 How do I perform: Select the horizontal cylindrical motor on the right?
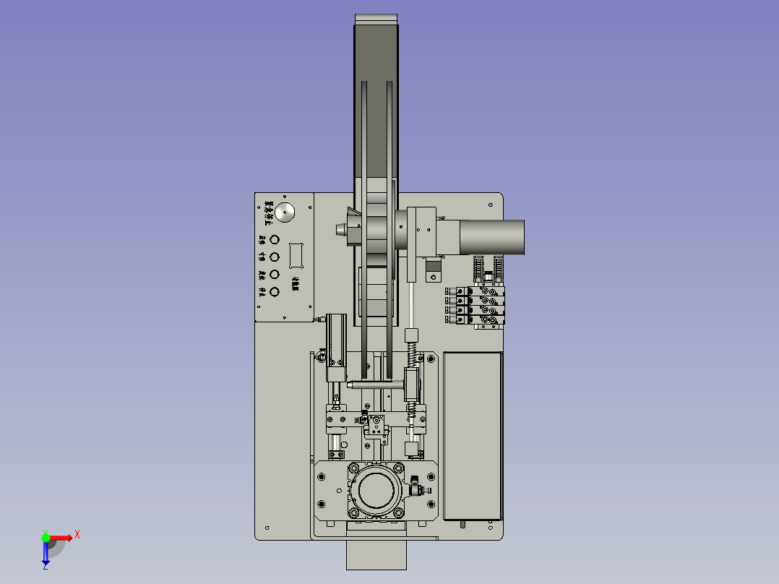click(x=491, y=237)
